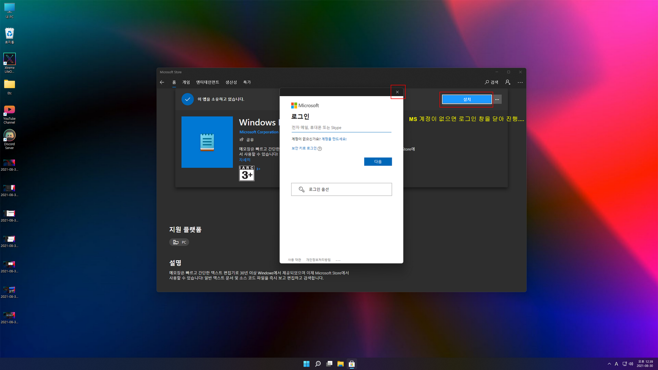Expand the system tray hidden icons chevron

click(609, 364)
